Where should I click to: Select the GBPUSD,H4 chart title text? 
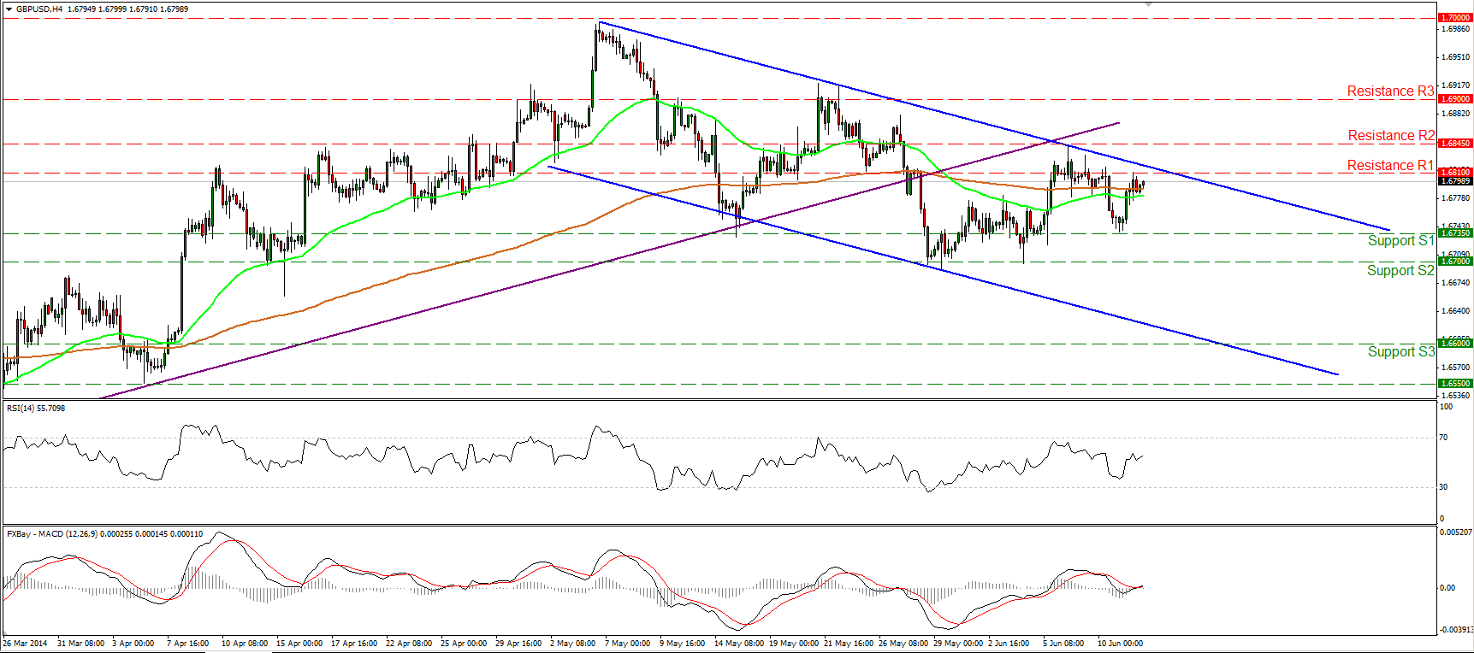(38, 9)
